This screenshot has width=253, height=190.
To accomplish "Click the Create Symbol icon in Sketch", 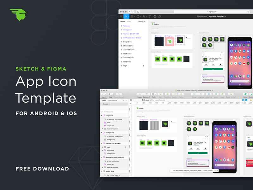I will 119,94.
